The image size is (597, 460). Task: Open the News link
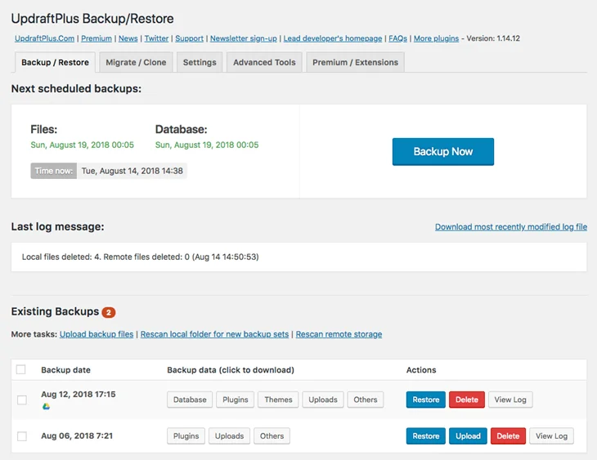pos(128,38)
